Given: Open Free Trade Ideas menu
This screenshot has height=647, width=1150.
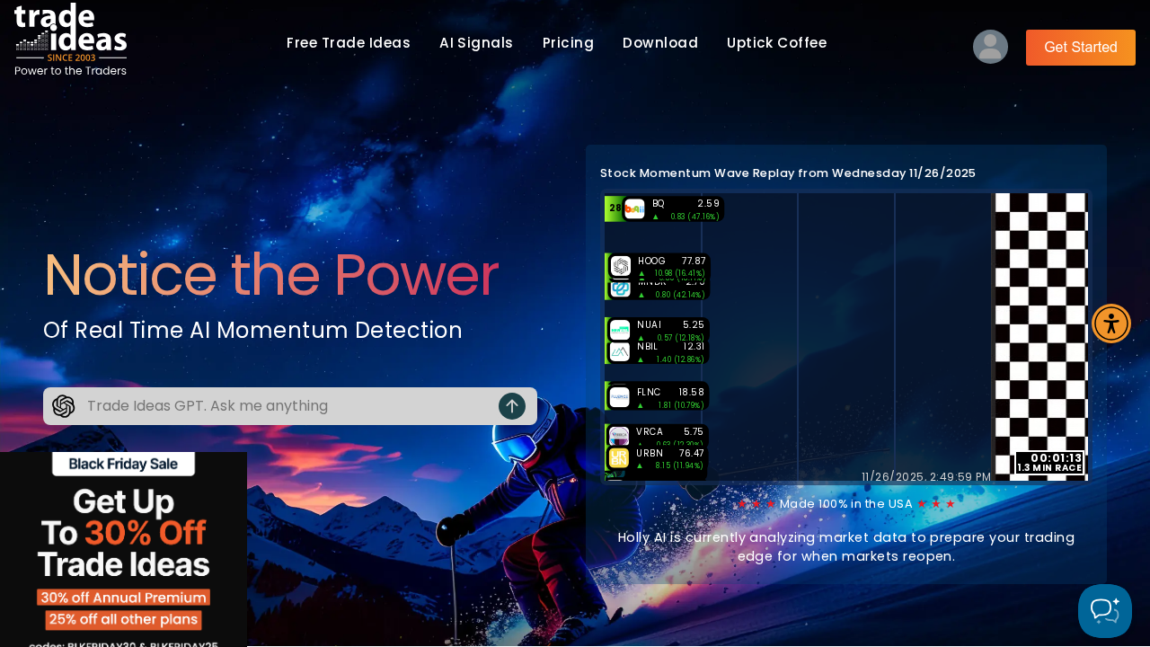Looking at the screenshot, I should (349, 43).
